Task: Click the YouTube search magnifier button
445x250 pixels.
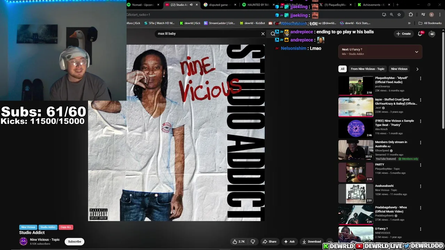Action: 273,34
